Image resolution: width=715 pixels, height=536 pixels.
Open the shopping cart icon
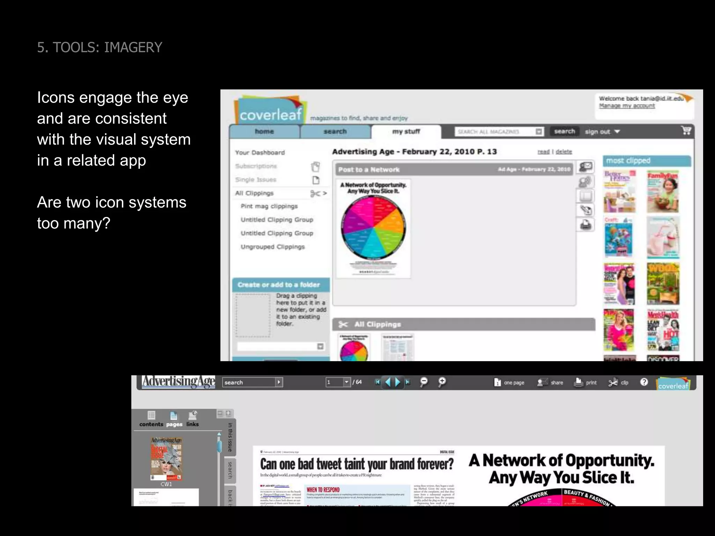pos(686,131)
